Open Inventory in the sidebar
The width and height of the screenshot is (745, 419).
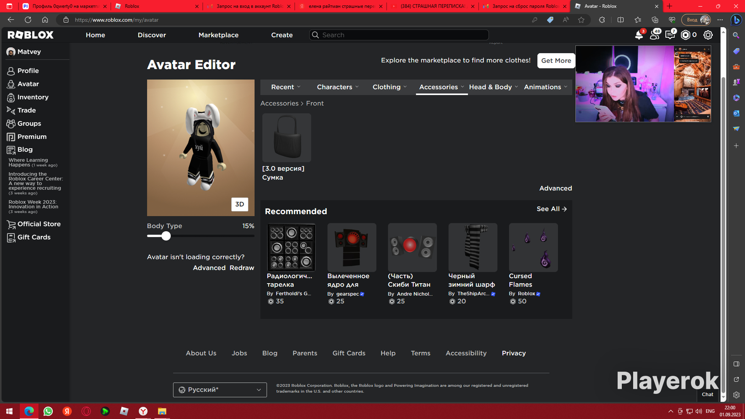click(33, 97)
